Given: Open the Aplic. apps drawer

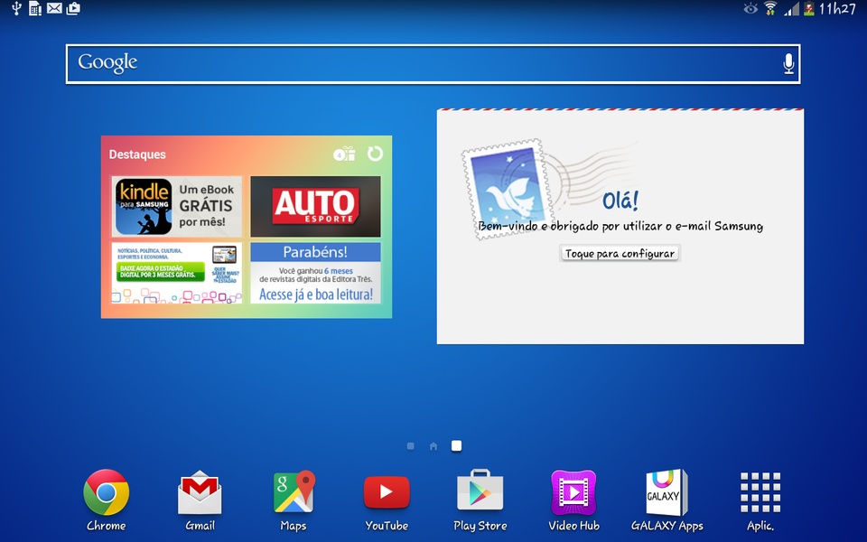Looking at the screenshot, I should coord(760,492).
